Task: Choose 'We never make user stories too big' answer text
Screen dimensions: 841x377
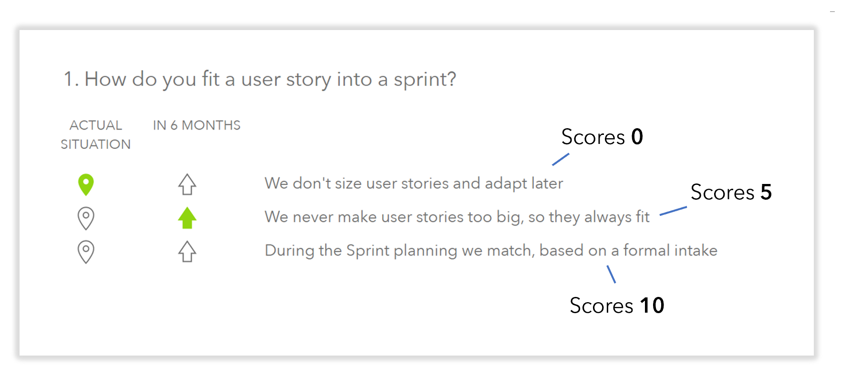Action: (x=457, y=217)
